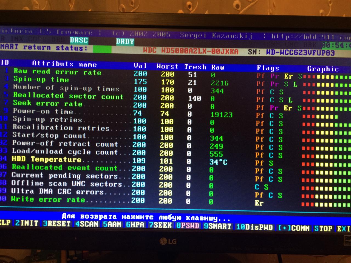Viewport: 351px width, 263px height.
Task: Click the green SMART return status box
Action: tap(102, 49)
